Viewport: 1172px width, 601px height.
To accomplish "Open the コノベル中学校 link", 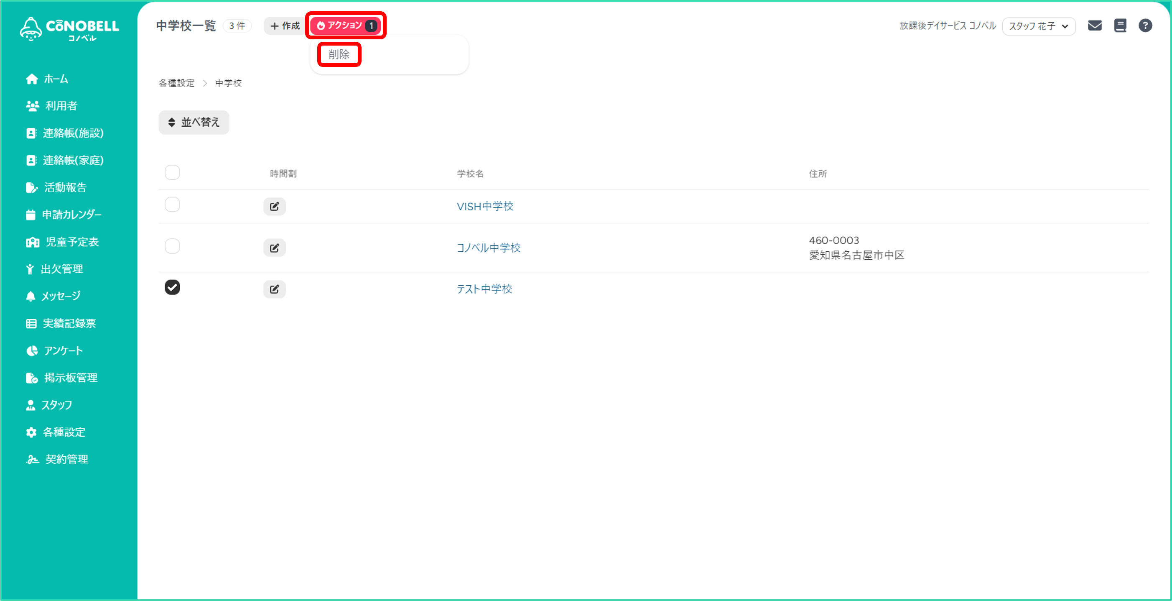I will coord(489,248).
